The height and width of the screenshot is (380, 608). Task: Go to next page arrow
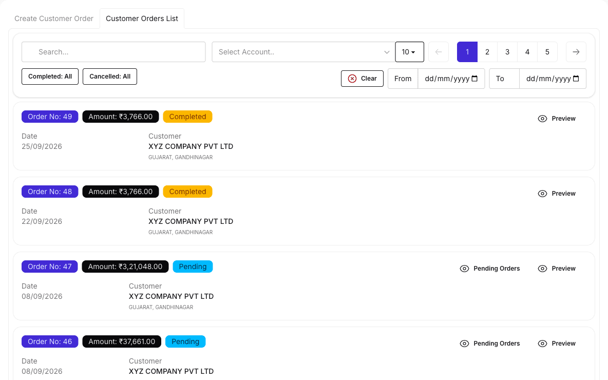click(576, 52)
